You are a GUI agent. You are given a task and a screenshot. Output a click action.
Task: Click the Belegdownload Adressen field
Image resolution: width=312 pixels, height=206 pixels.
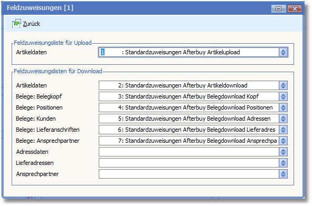pos(189,119)
